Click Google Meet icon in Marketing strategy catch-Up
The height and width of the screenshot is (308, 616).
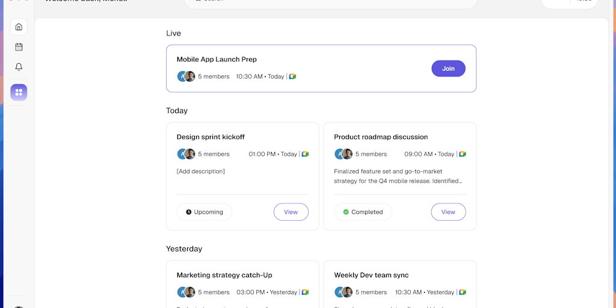305,292
